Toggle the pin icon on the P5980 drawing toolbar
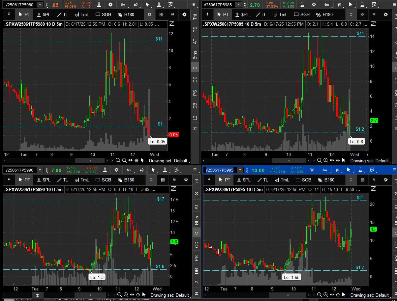Screen dimensions: 397x301 (9, 14)
